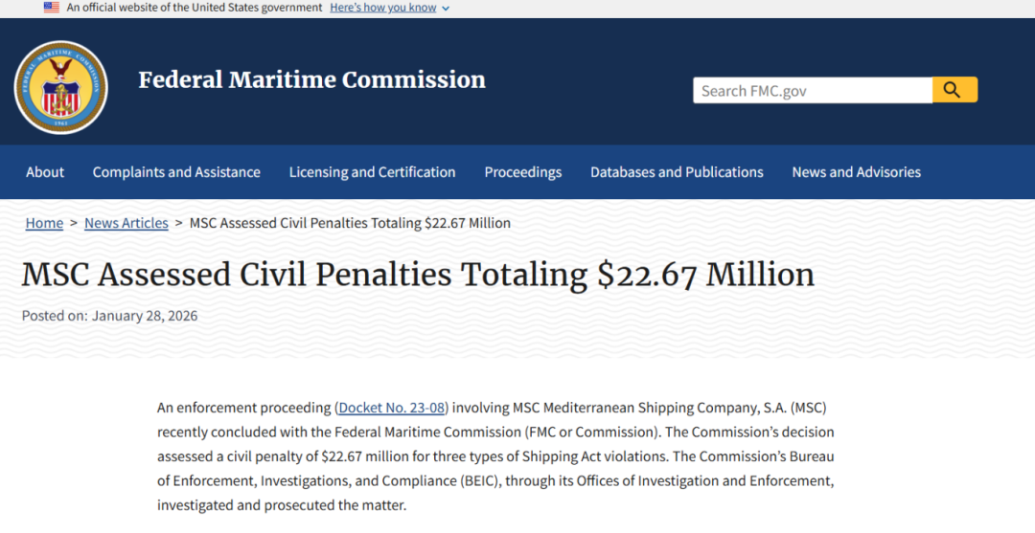
Task: Click the MSC civil penalties headline
Action: coord(418,275)
